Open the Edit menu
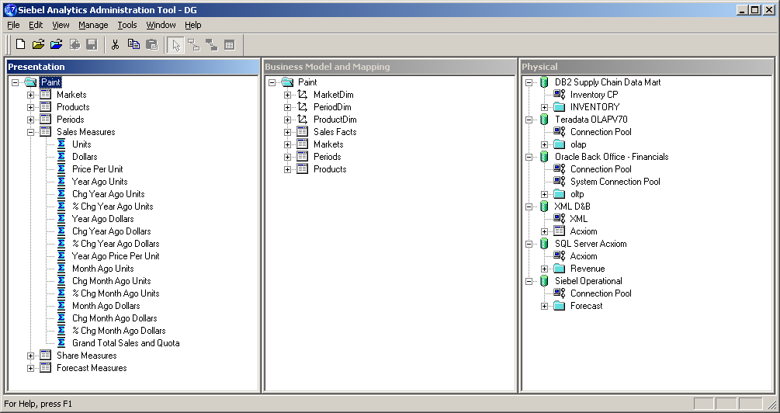780x413 pixels. coord(36,25)
